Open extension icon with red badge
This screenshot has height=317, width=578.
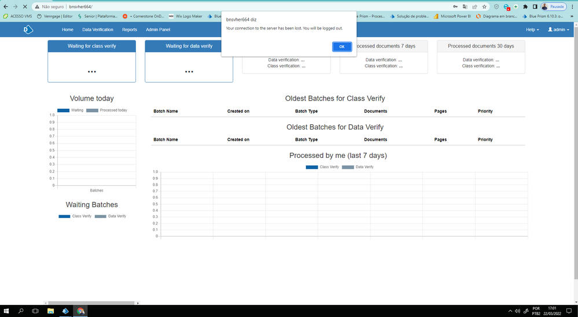tap(506, 7)
